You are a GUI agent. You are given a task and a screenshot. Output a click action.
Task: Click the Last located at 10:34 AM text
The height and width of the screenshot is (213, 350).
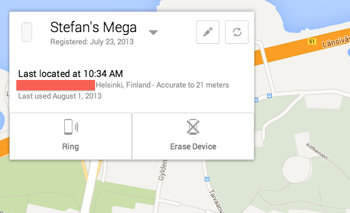coord(71,74)
